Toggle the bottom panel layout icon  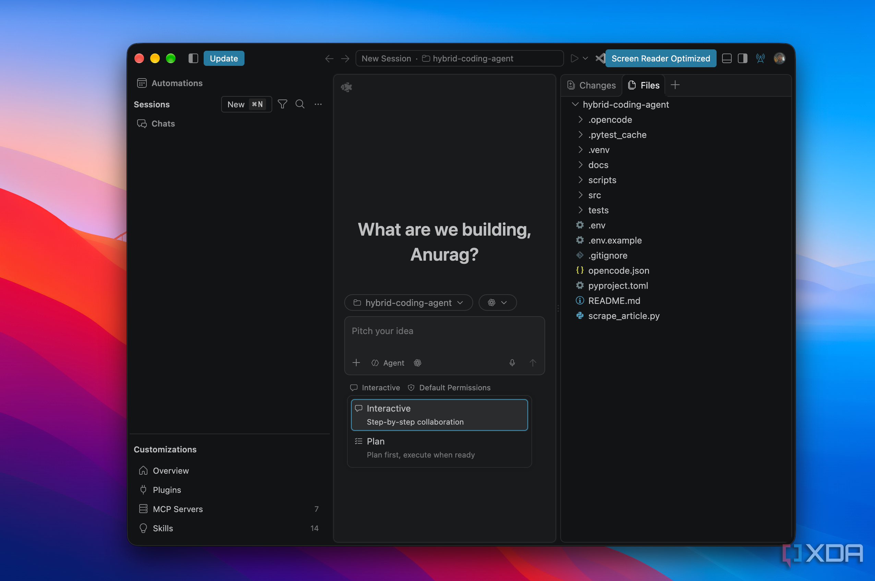(727, 59)
